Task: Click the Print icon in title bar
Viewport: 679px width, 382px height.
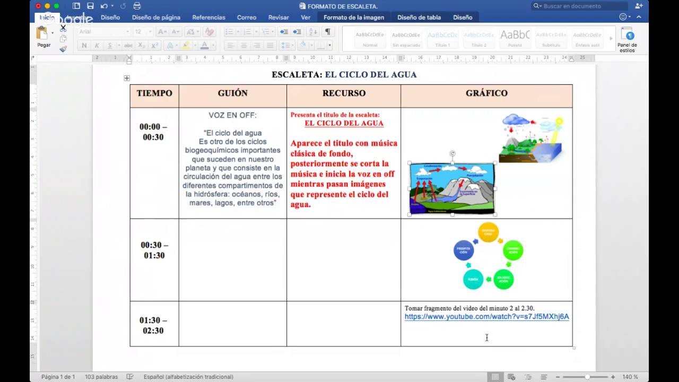Action: [137, 6]
